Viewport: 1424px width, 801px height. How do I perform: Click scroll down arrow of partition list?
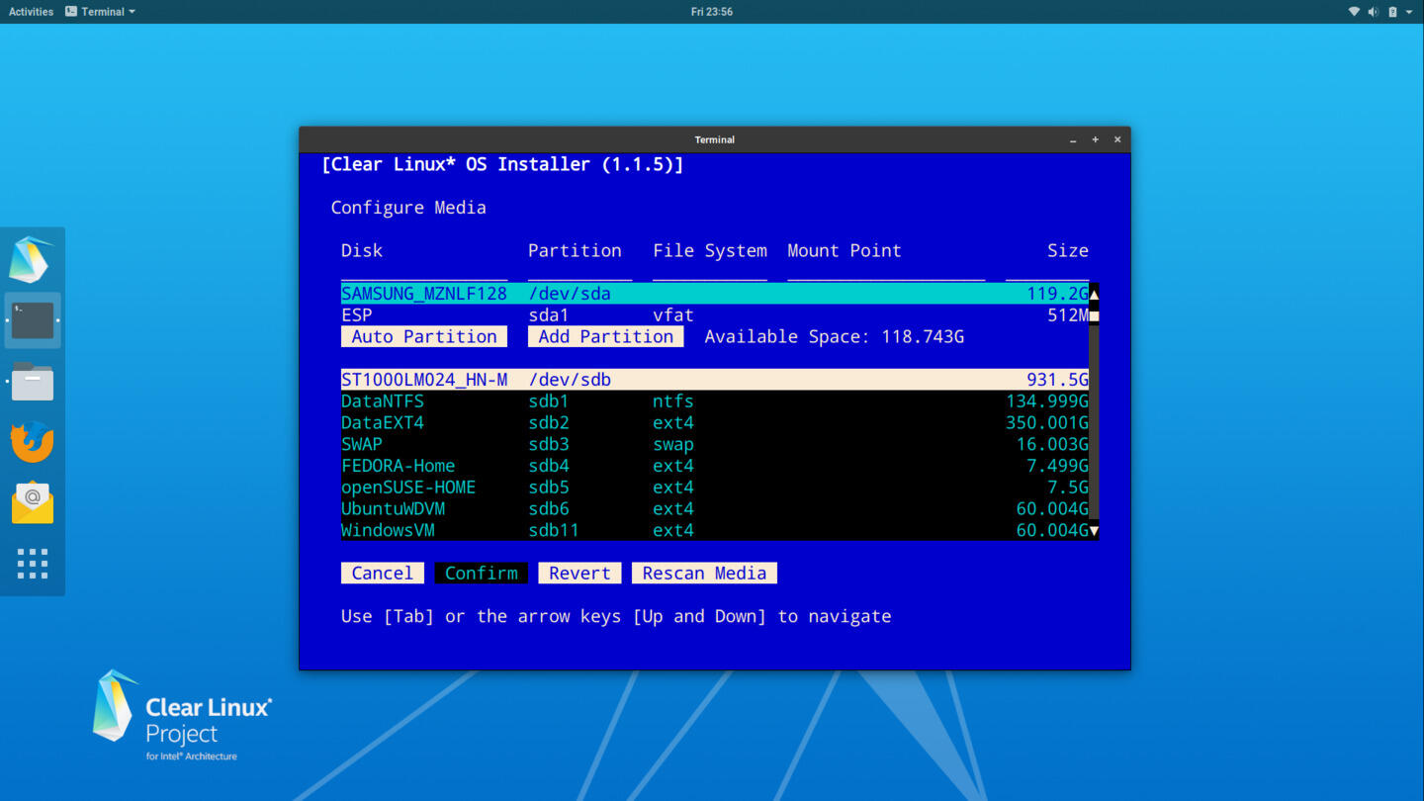(x=1094, y=531)
